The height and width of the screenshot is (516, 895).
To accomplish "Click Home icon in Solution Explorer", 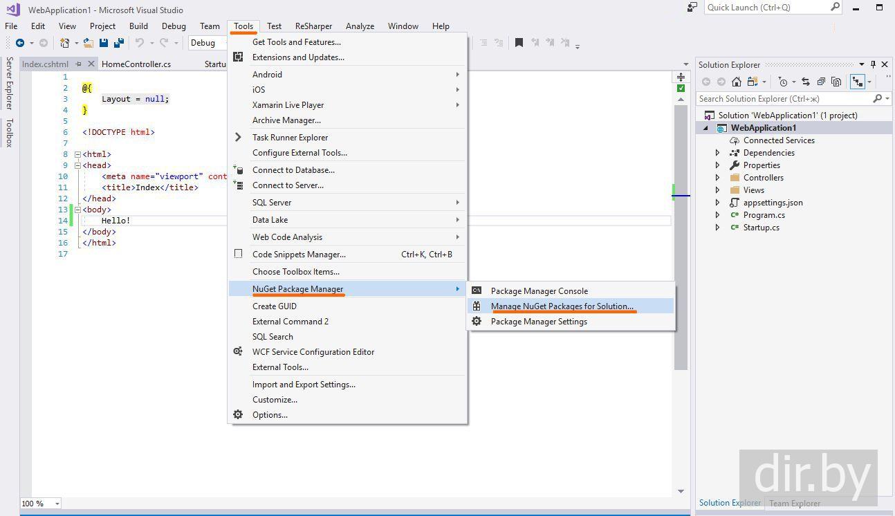I will [737, 82].
